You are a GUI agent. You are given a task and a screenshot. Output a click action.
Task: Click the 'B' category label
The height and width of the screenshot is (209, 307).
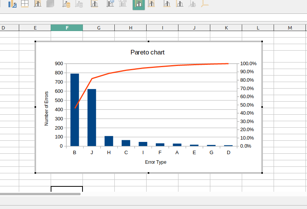(x=74, y=153)
